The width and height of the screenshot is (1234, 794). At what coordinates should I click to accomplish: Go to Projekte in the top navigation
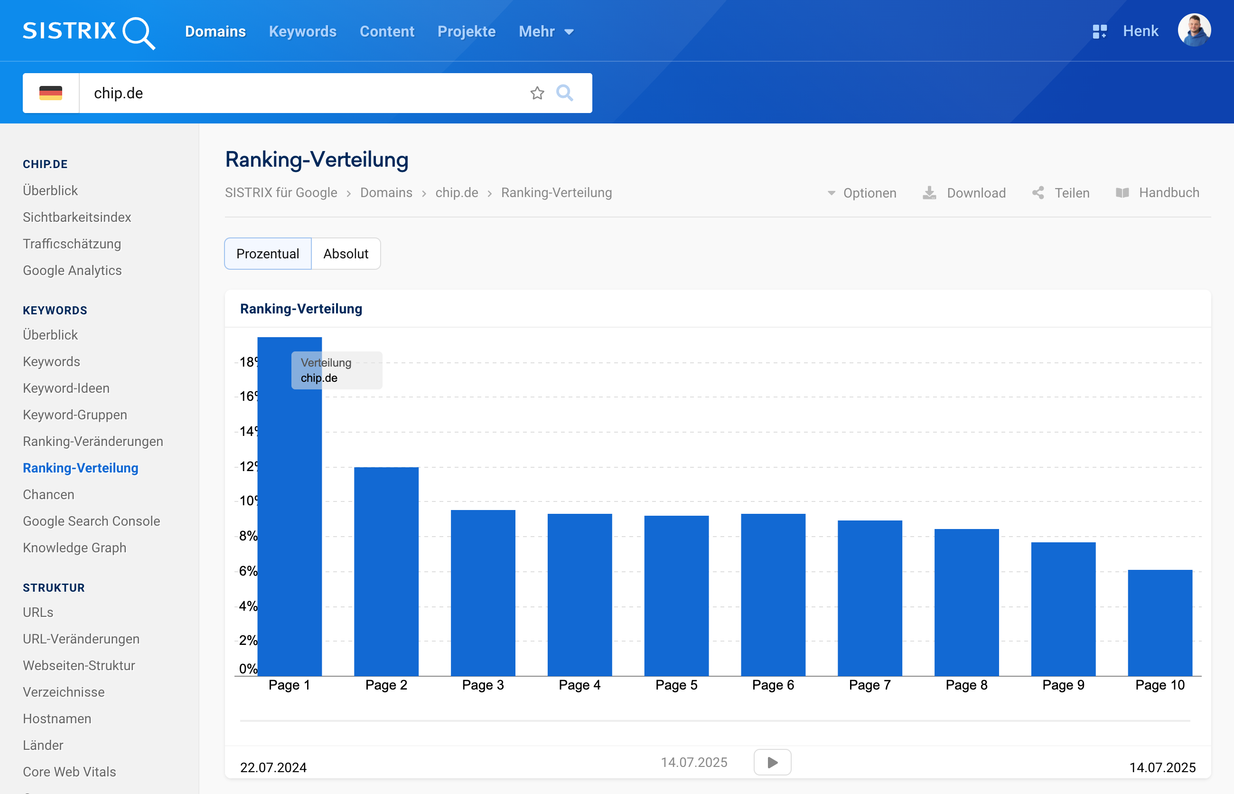466,31
